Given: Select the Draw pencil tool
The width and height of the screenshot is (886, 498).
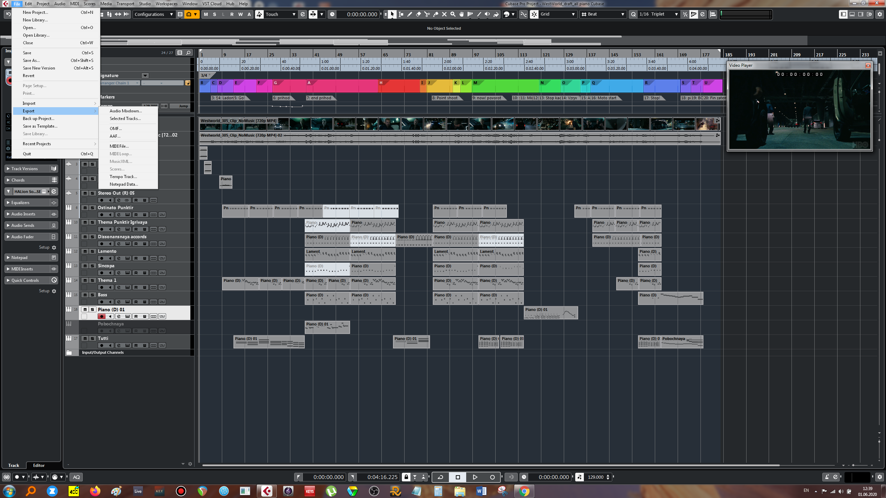Looking at the screenshot, I should pos(409,14).
